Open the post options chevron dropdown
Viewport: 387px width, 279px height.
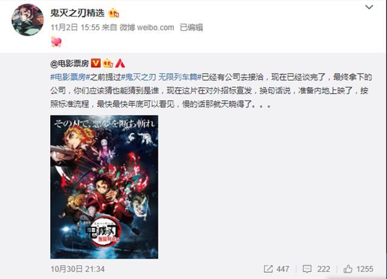point(369,7)
